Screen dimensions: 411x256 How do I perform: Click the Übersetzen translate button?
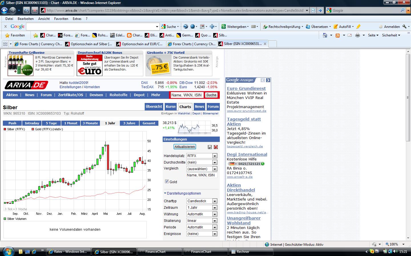[318, 26]
